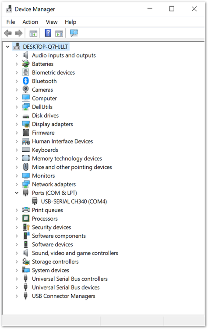The height and width of the screenshot is (329, 208).
Task: Expand Universal Serial Bus controllers
Action: (x=17, y=279)
